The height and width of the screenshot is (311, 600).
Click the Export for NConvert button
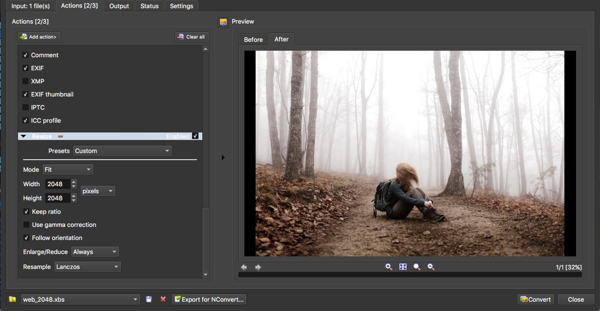click(209, 299)
